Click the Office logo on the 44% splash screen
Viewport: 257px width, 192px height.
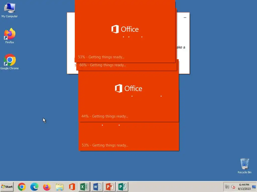click(128, 88)
